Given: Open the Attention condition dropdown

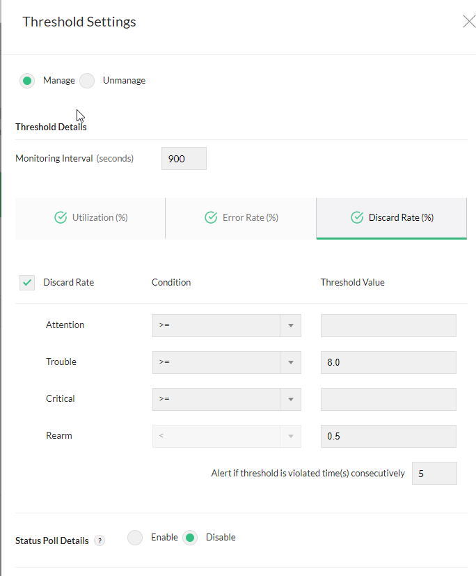Looking at the screenshot, I should pyautogui.click(x=227, y=325).
